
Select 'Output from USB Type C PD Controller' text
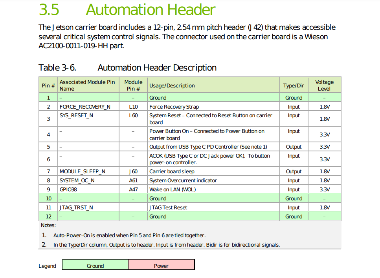click(x=208, y=147)
